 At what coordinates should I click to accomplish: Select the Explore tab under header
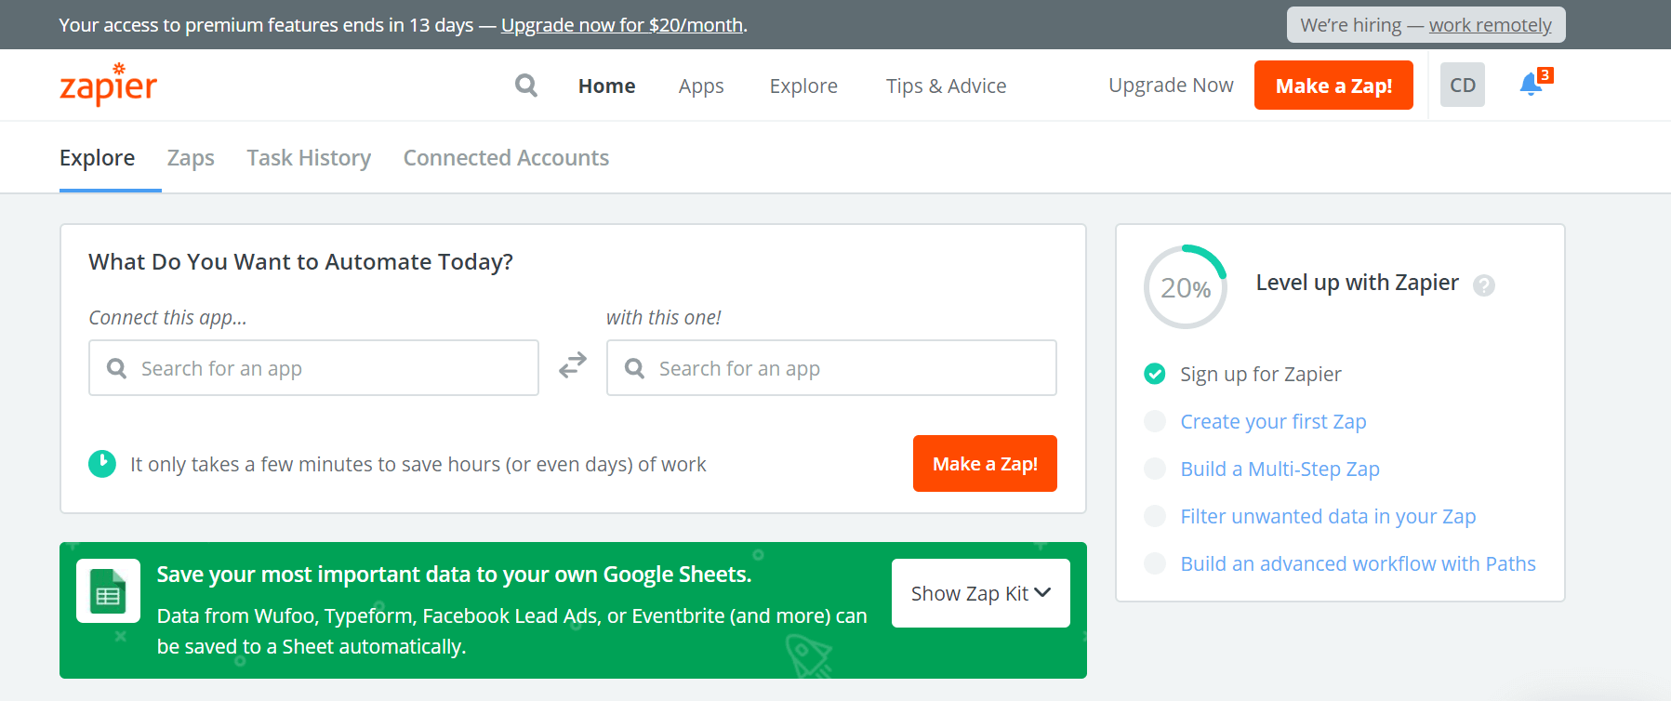[x=98, y=158]
